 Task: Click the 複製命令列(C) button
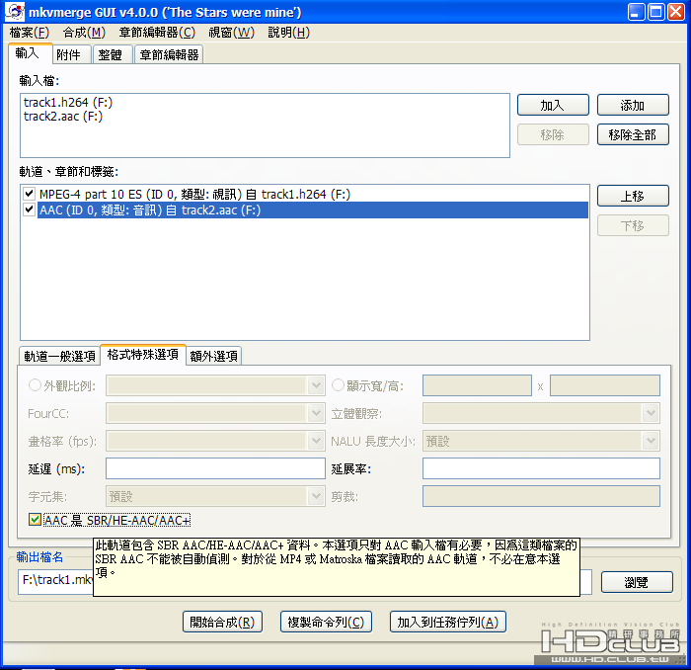(x=326, y=622)
